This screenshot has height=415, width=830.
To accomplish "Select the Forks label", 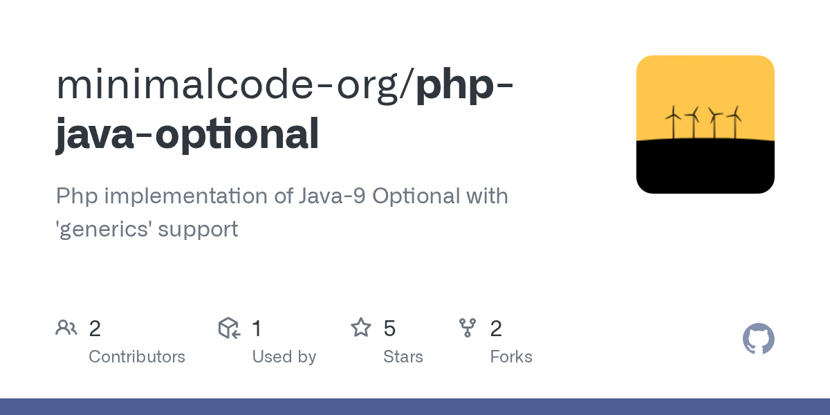I will (511, 357).
